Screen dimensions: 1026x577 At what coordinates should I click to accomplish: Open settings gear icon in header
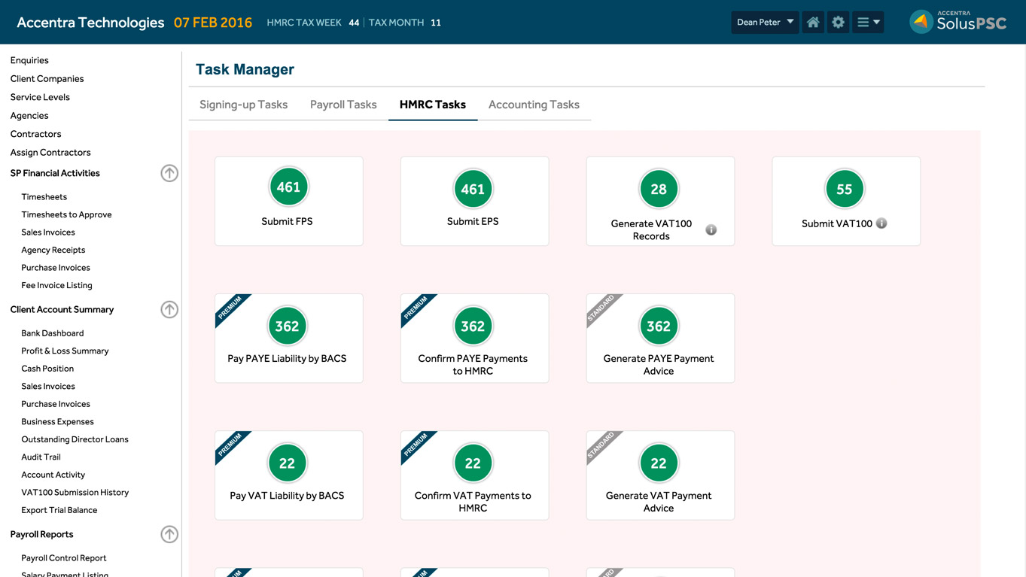click(838, 23)
